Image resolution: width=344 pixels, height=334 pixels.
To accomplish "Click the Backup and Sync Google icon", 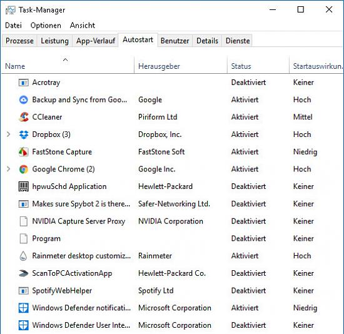I will 24,100.
